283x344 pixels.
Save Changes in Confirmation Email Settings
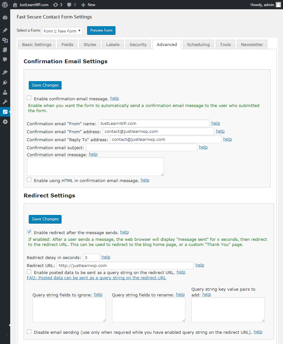pyautogui.click(x=45, y=85)
